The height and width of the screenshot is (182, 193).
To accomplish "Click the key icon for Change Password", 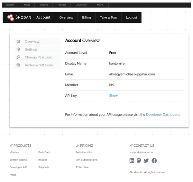I will (18, 57).
